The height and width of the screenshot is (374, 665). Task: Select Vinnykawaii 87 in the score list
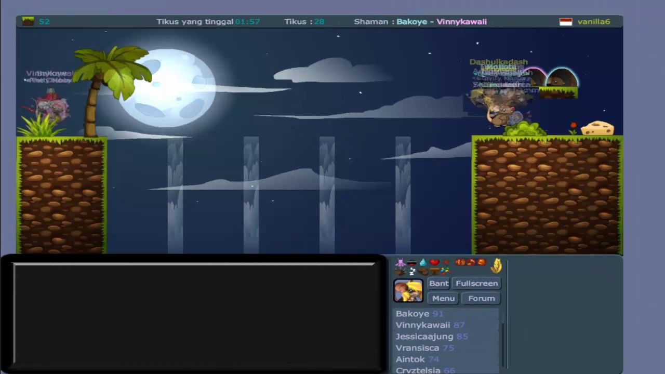[x=430, y=325]
